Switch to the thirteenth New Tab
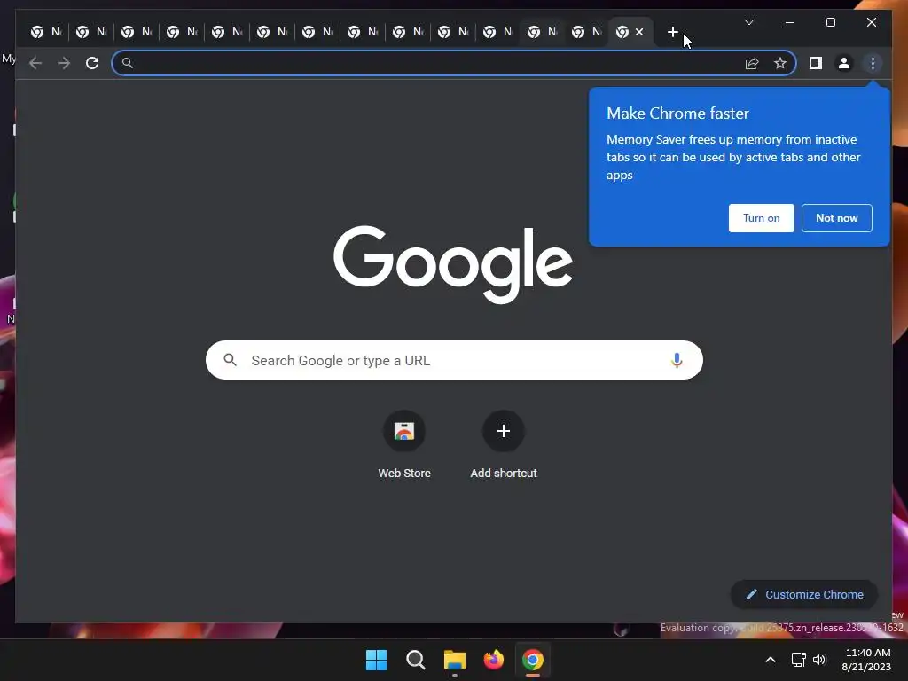The width and height of the screenshot is (908, 681). coord(587,33)
